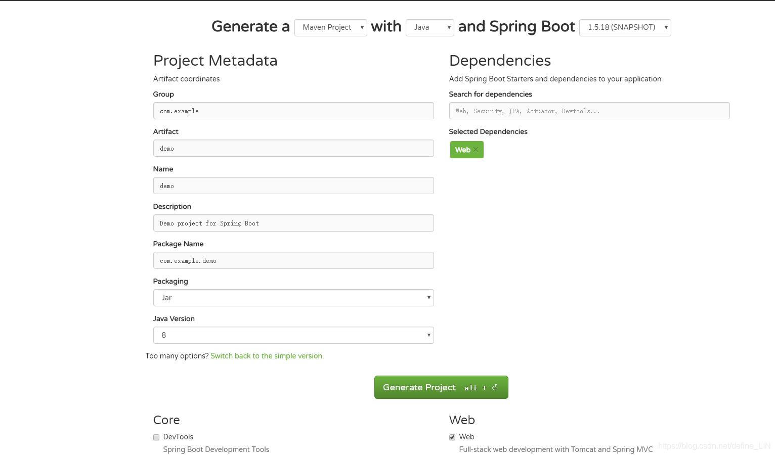Click the Name input field
This screenshot has width=775, height=455.
[293, 186]
